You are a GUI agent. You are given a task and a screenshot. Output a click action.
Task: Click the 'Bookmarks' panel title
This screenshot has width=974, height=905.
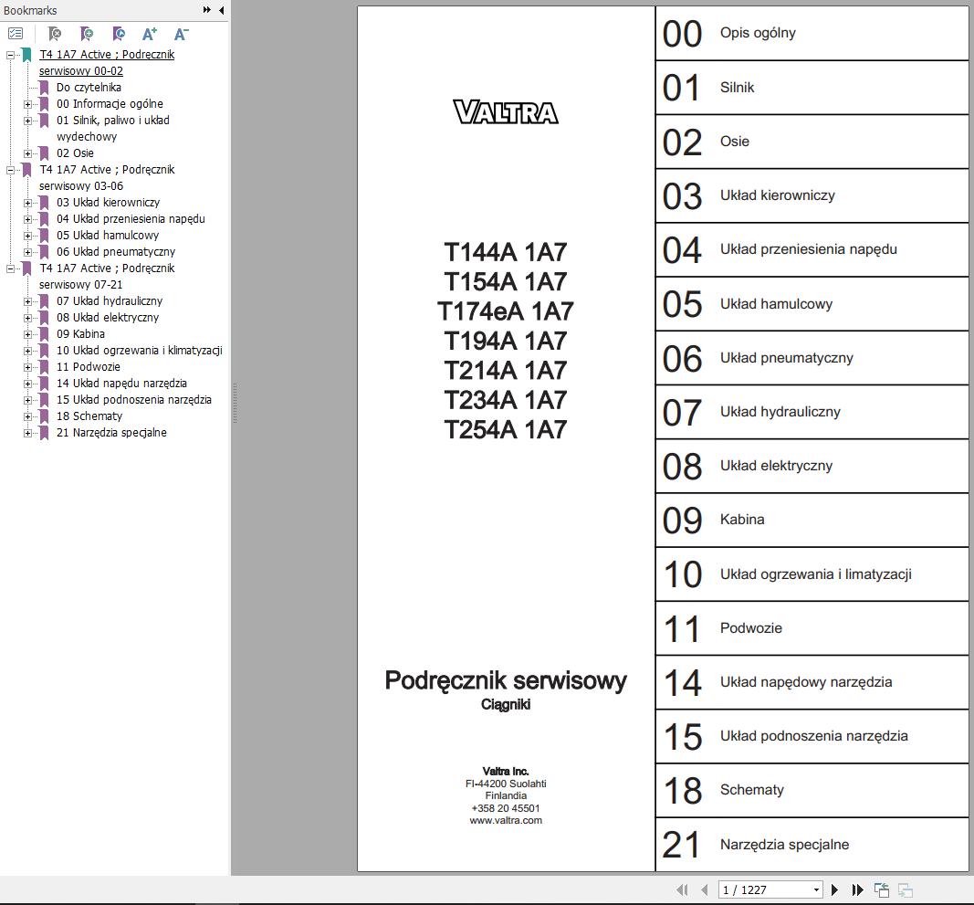(x=30, y=11)
